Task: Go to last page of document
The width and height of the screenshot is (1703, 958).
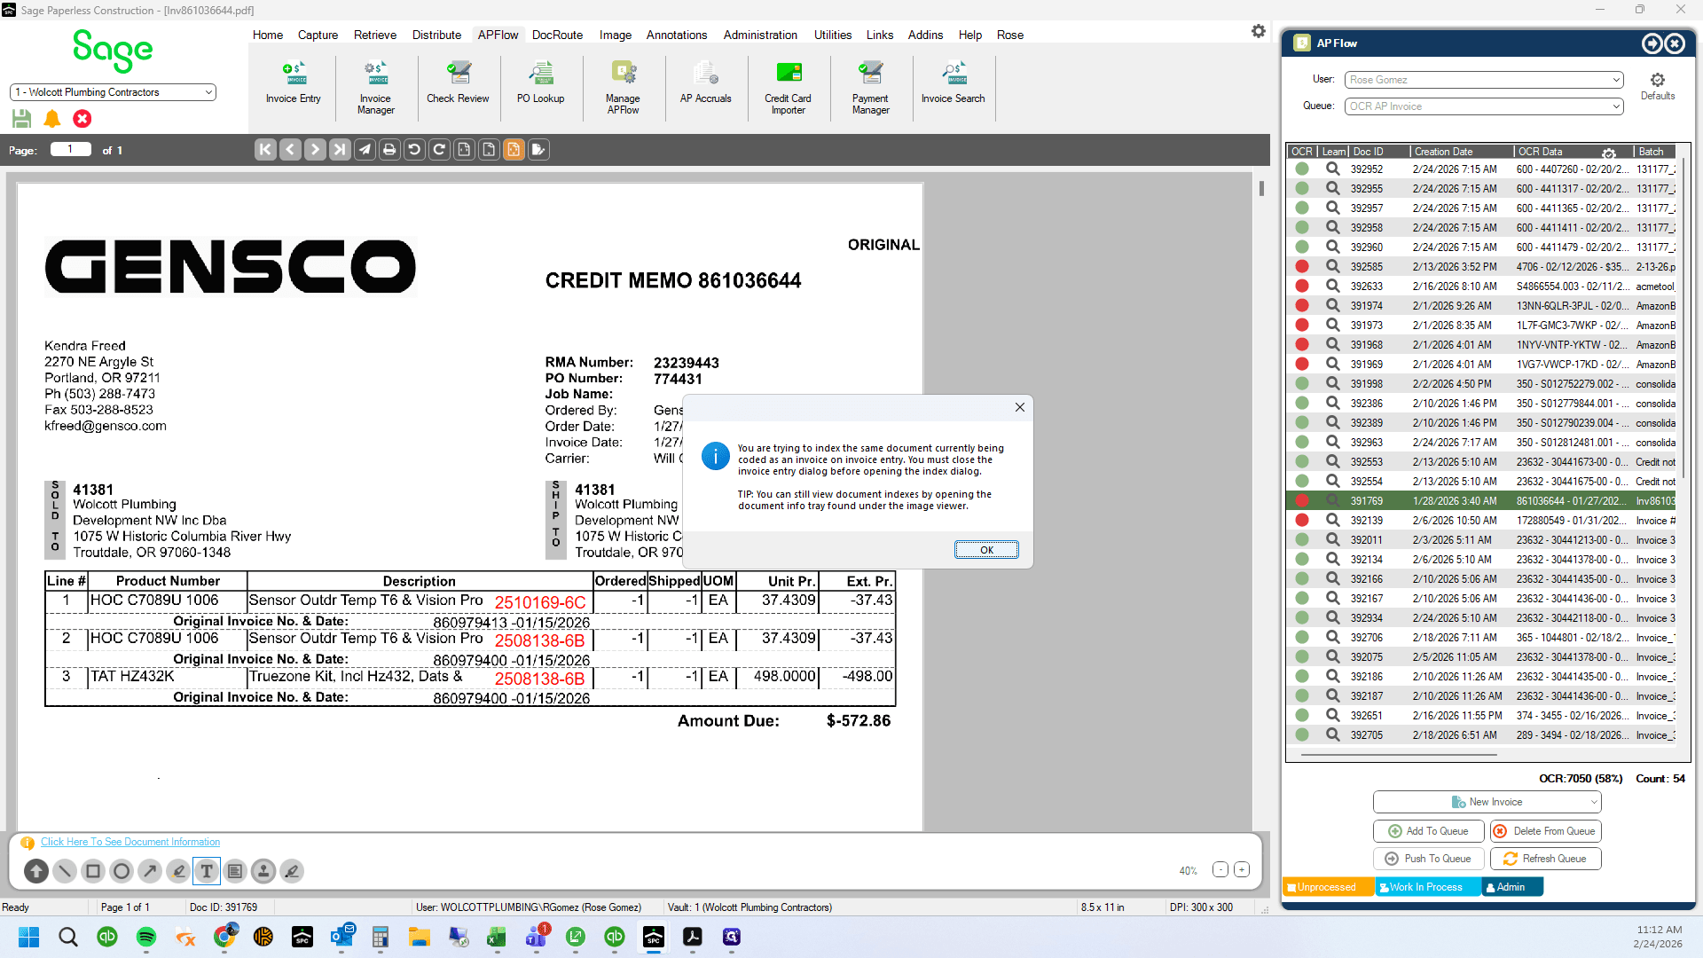Action: [x=340, y=150]
